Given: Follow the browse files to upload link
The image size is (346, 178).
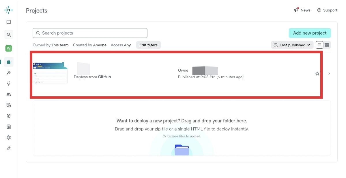Looking at the screenshot, I should (x=184, y=136).
